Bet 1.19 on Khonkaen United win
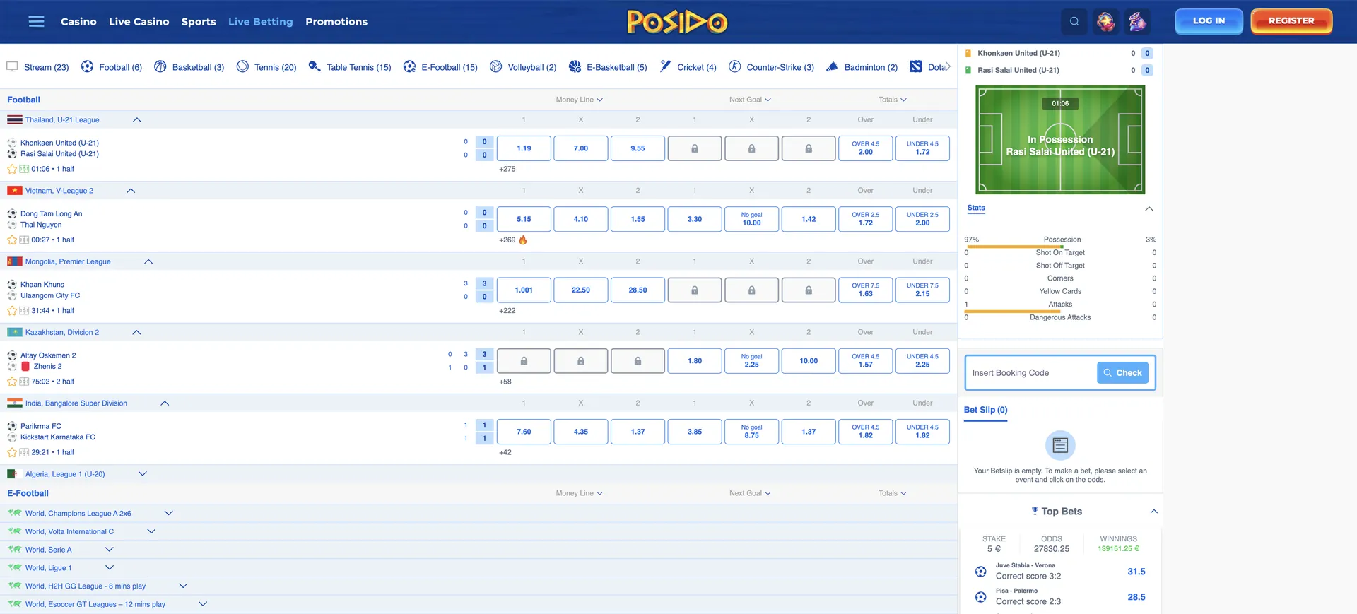This screenshot has width=1357, height=614. [x=524, y=148]
